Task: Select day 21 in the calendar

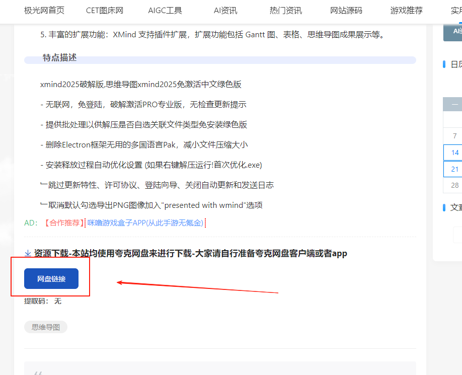Action: click(454, 169)
